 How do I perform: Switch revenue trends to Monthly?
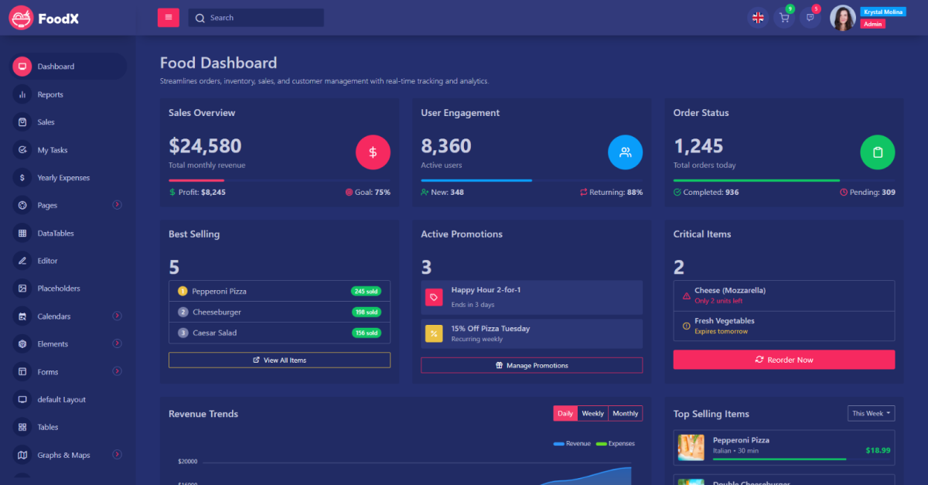pos(625,414)
